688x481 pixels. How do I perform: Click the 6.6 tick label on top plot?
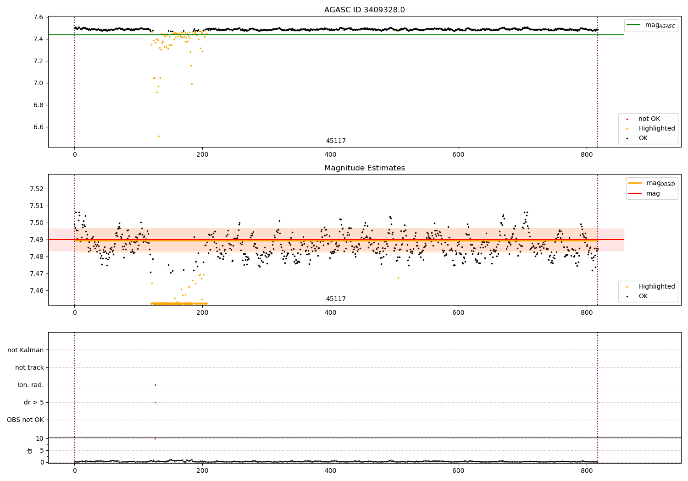(39, 127)
